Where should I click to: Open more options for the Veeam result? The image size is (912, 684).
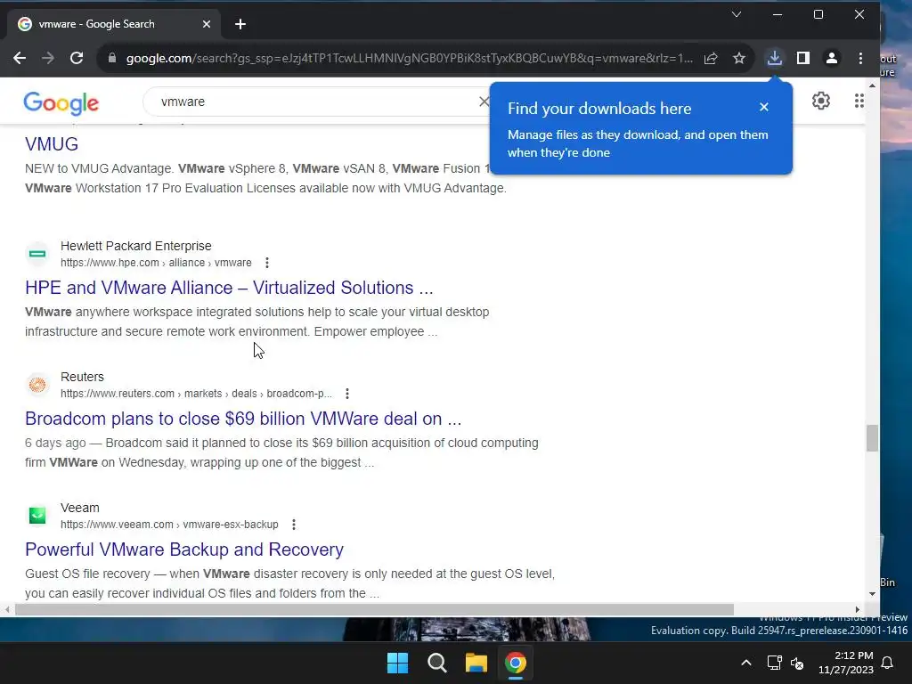pos(294,525)
